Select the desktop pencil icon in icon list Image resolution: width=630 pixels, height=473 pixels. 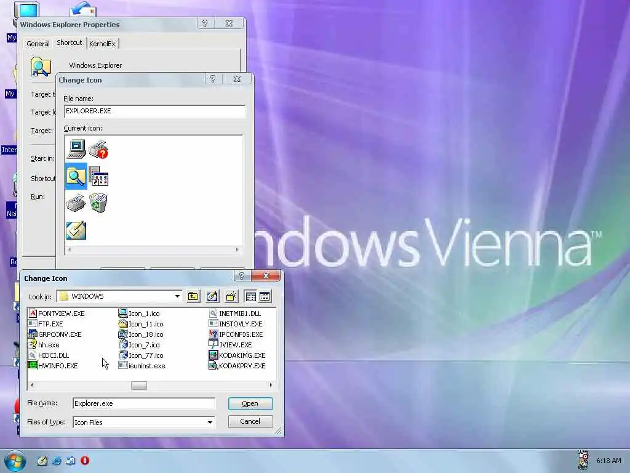76,230
